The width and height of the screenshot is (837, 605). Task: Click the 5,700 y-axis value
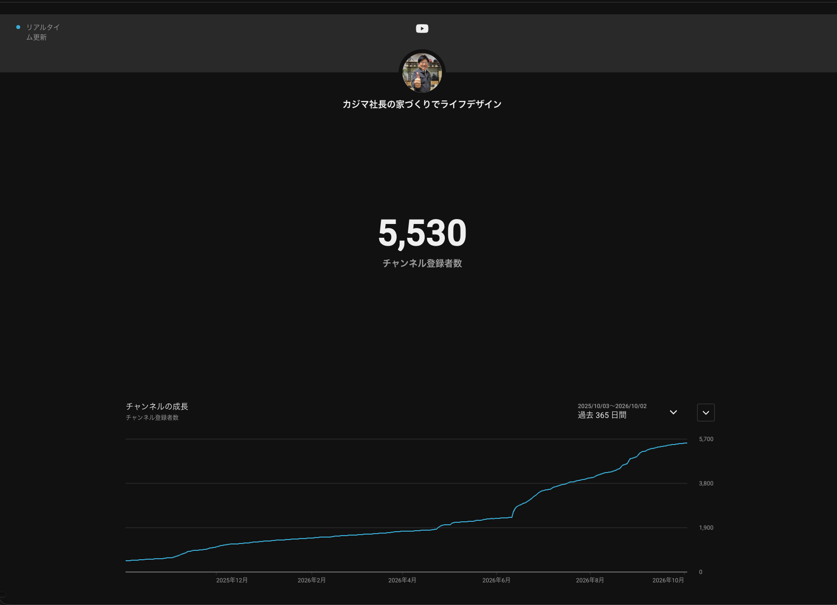click(x=706, y=439)
